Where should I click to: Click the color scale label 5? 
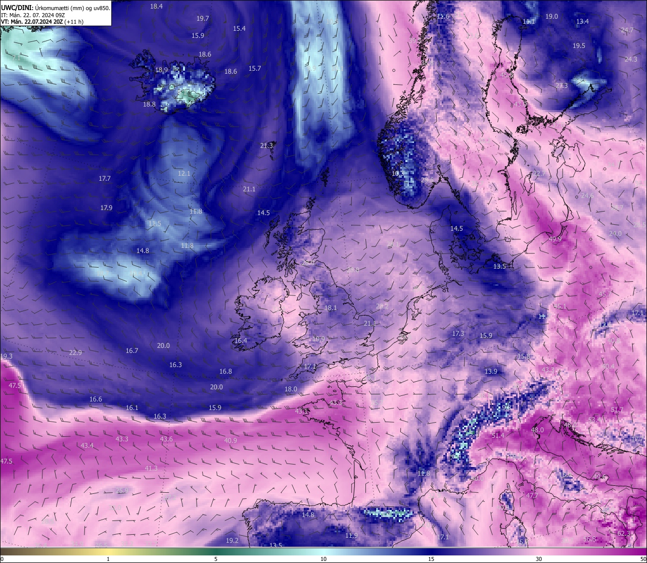[x=216, y=559]
